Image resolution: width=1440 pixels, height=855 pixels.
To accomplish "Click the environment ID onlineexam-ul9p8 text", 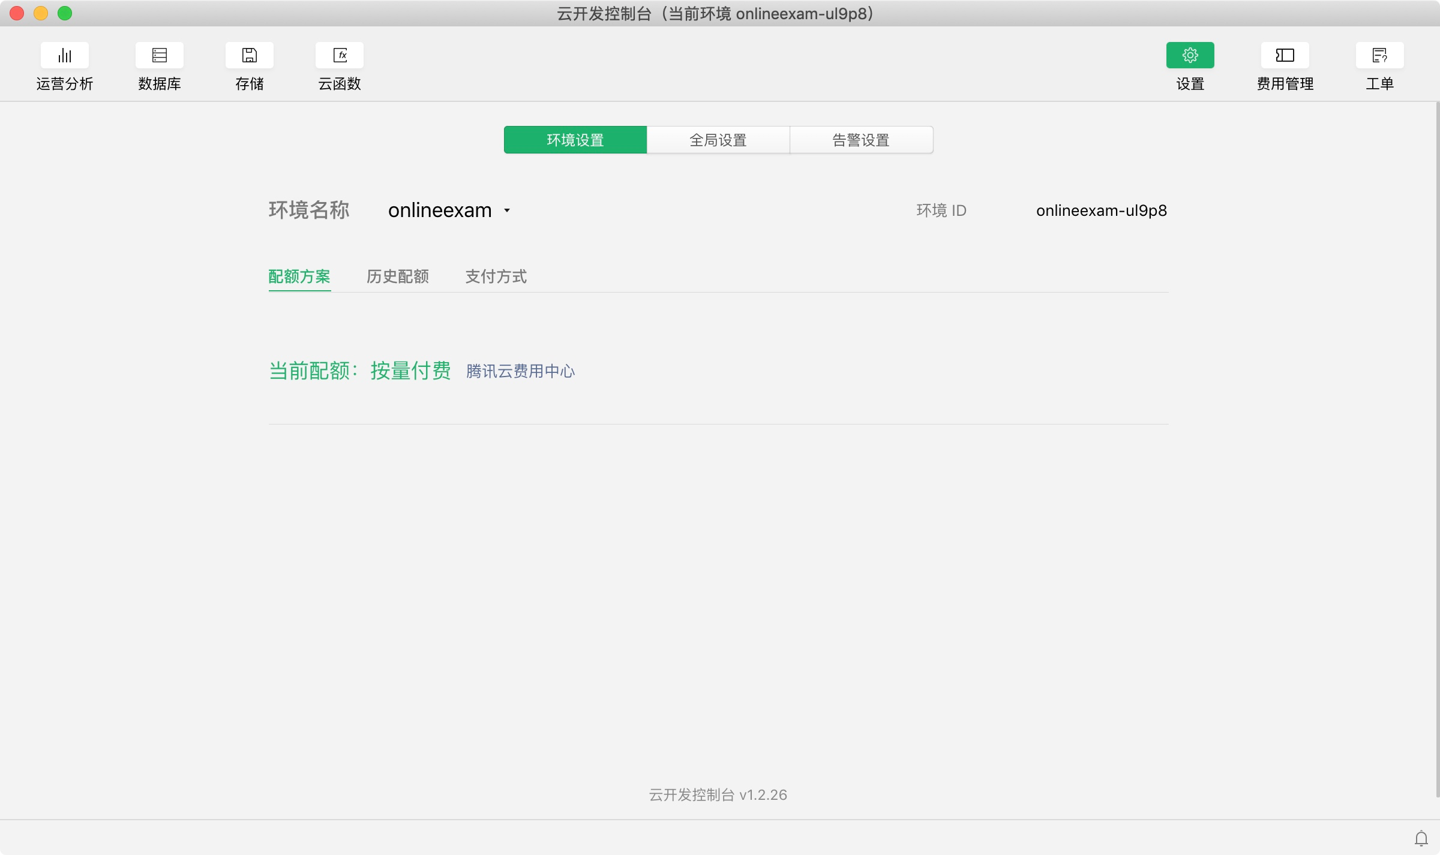I will tap(1101, 210).
